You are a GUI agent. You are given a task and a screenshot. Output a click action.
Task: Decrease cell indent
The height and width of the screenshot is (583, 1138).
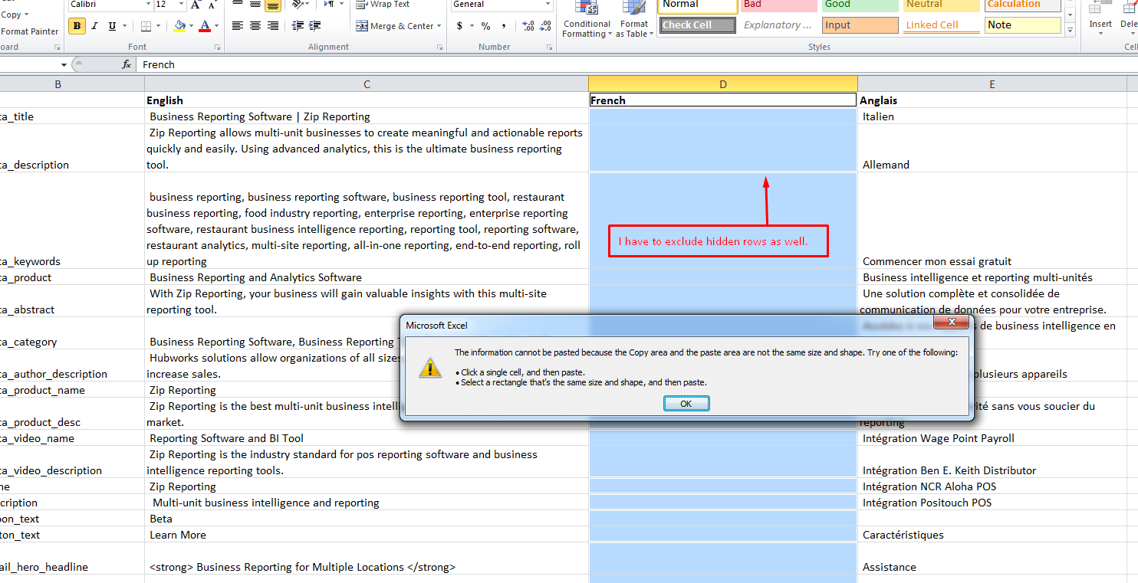(x=298, y=26)
